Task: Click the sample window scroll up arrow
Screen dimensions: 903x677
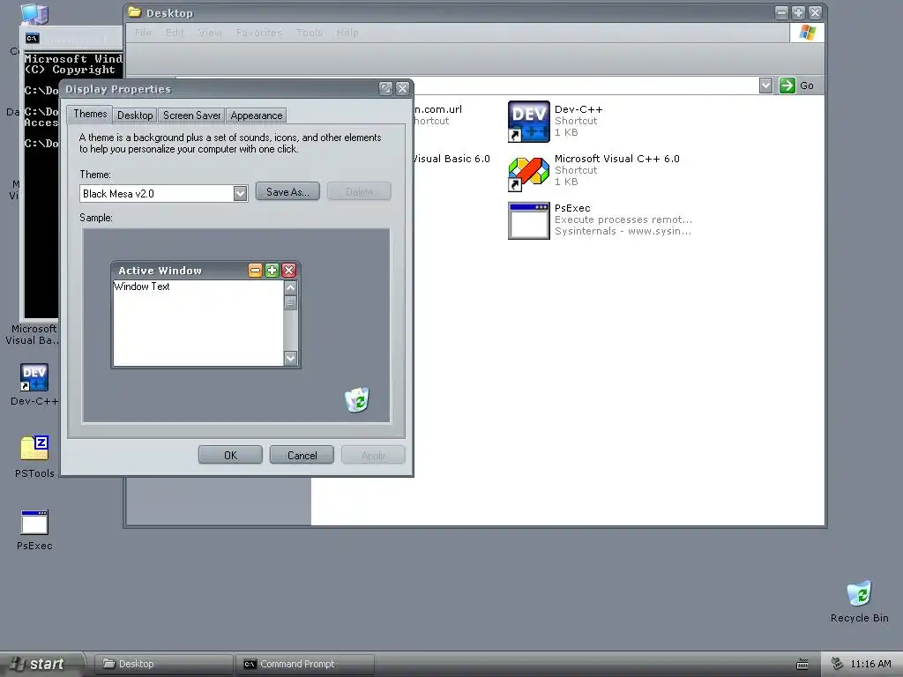Action: (290, 288)
